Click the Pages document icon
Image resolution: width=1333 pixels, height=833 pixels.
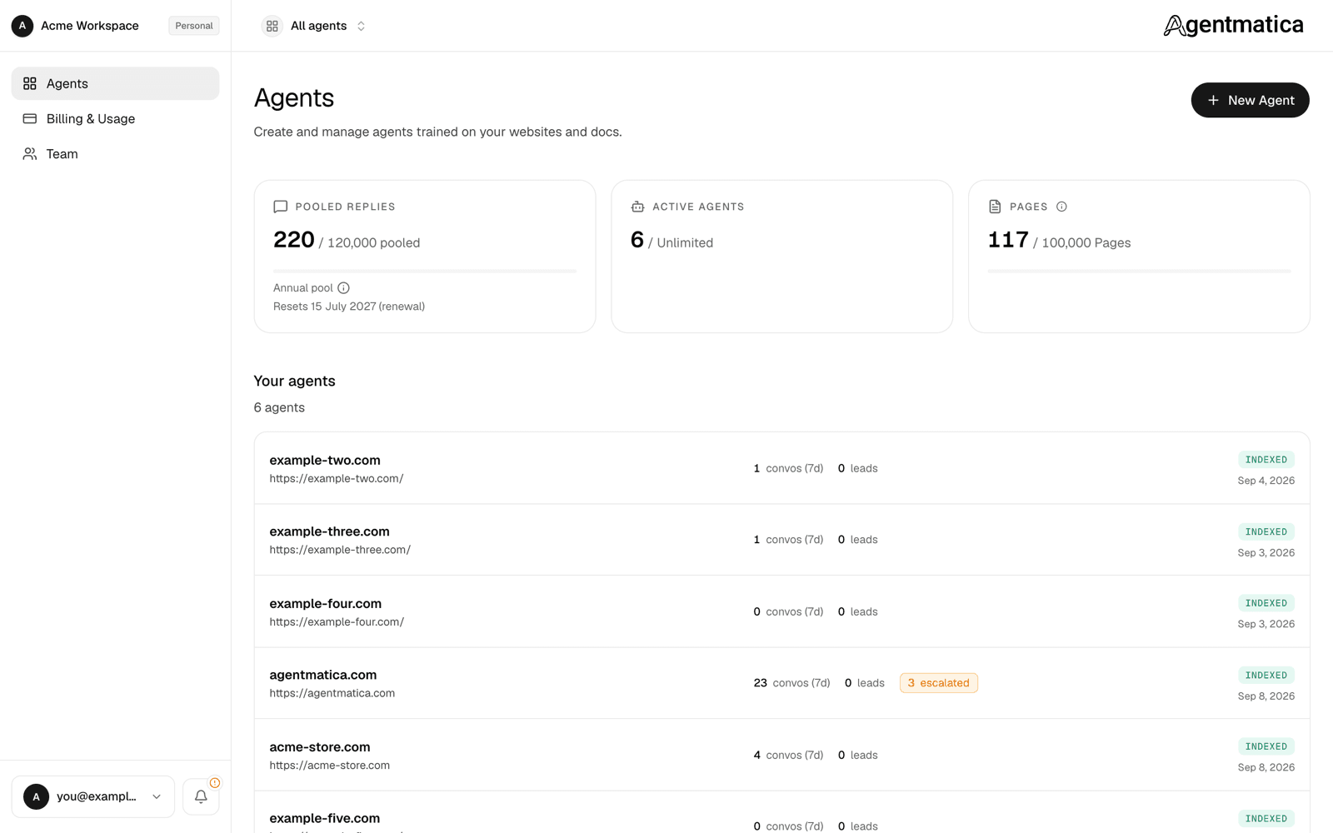click(x=995, y=207)
